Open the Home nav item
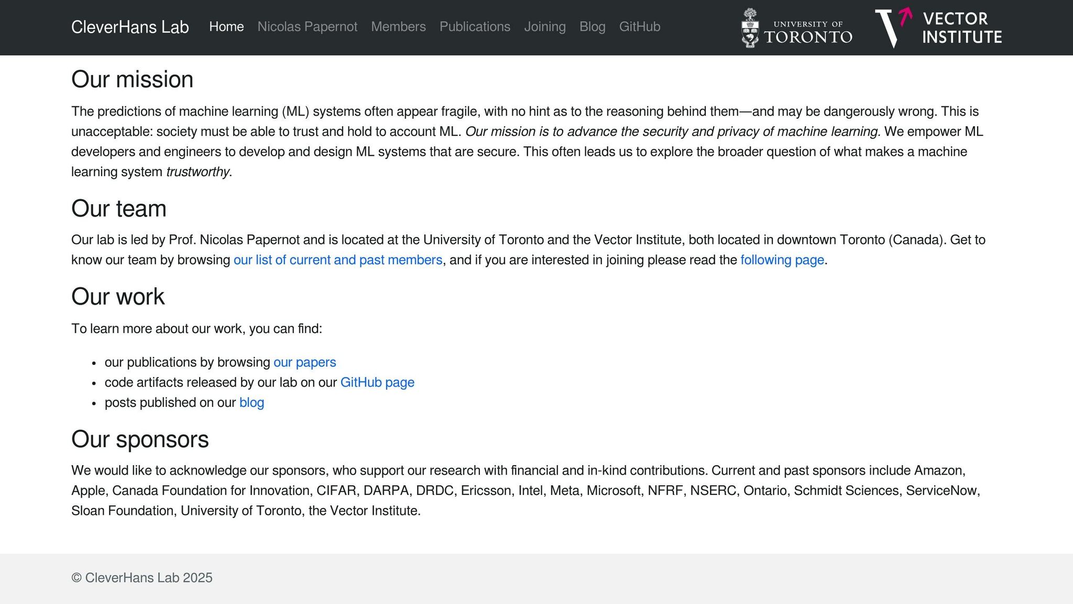The height and width of the screenshot is (604, 1073). click(226, 27)
